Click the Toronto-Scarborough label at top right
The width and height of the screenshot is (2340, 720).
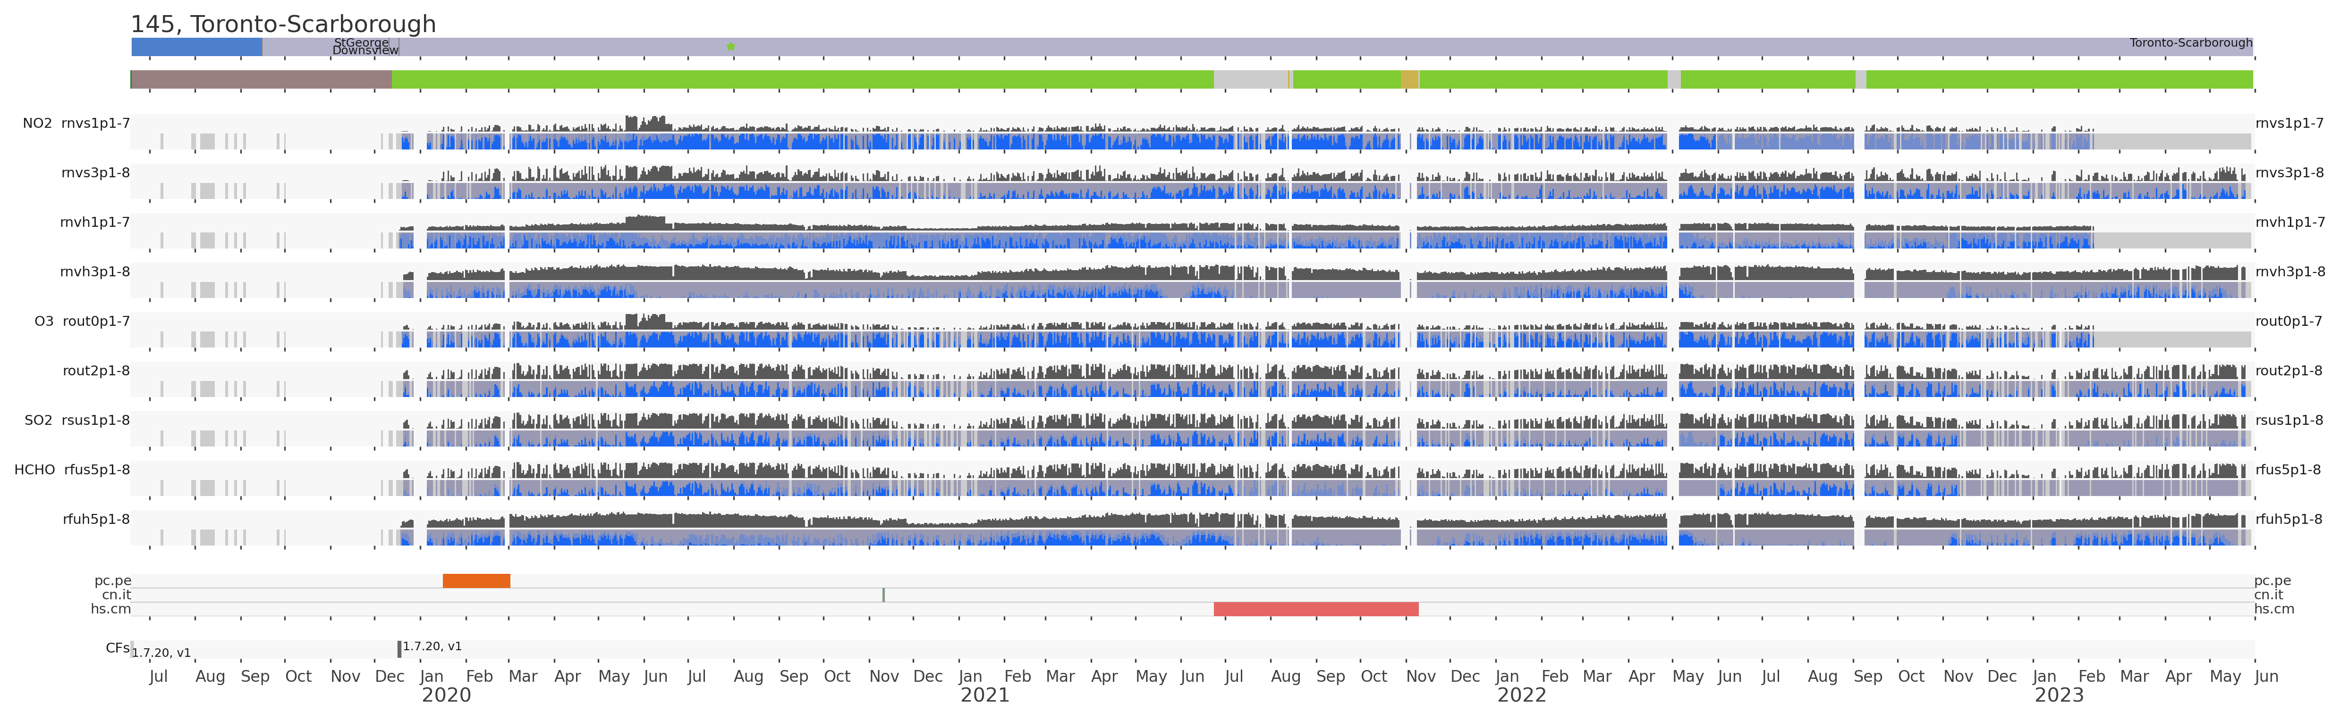(2190, 42)
